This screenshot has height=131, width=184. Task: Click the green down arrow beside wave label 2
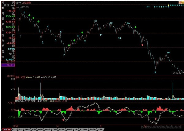29,15
